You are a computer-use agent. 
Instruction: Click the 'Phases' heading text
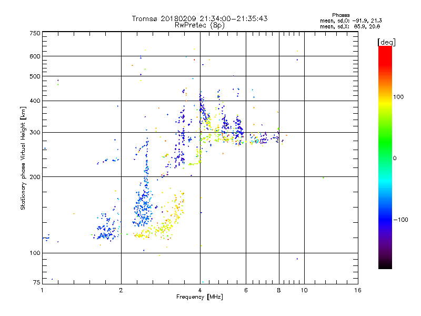pyautogui.click(x=340, y=15)
